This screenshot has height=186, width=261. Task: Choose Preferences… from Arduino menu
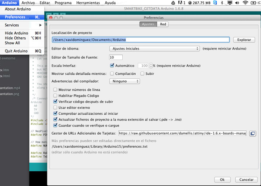[22, 17]
